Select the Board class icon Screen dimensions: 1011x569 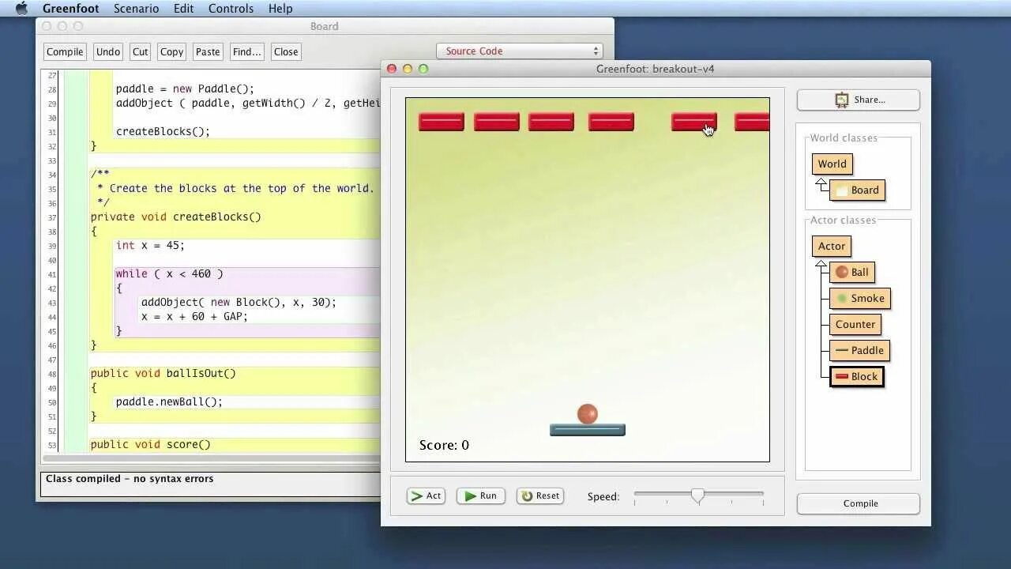(858, 190)
